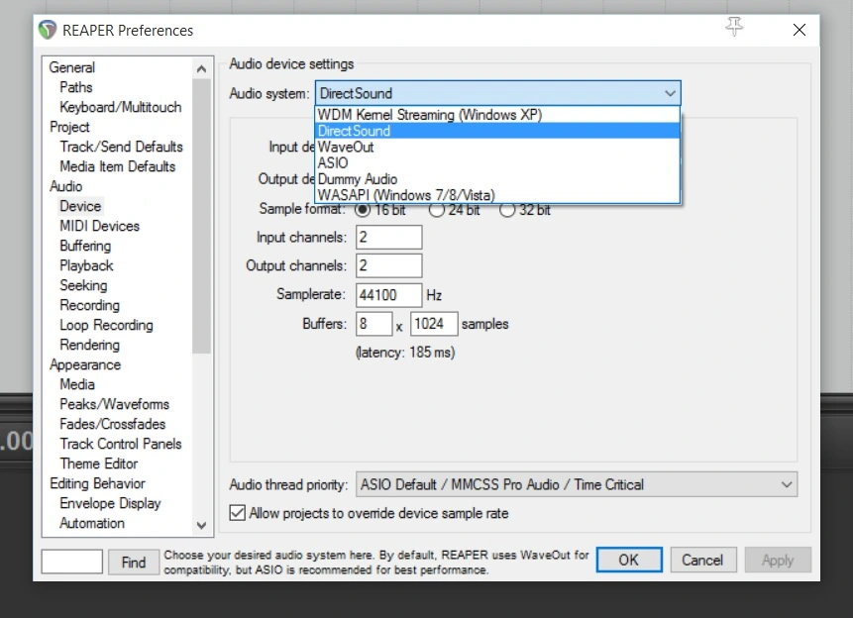Focus the preferences search field

71,562
